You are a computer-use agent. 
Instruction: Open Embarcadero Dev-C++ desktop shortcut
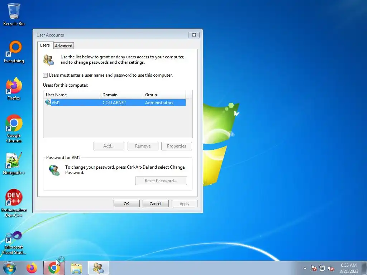pos(14,203)
